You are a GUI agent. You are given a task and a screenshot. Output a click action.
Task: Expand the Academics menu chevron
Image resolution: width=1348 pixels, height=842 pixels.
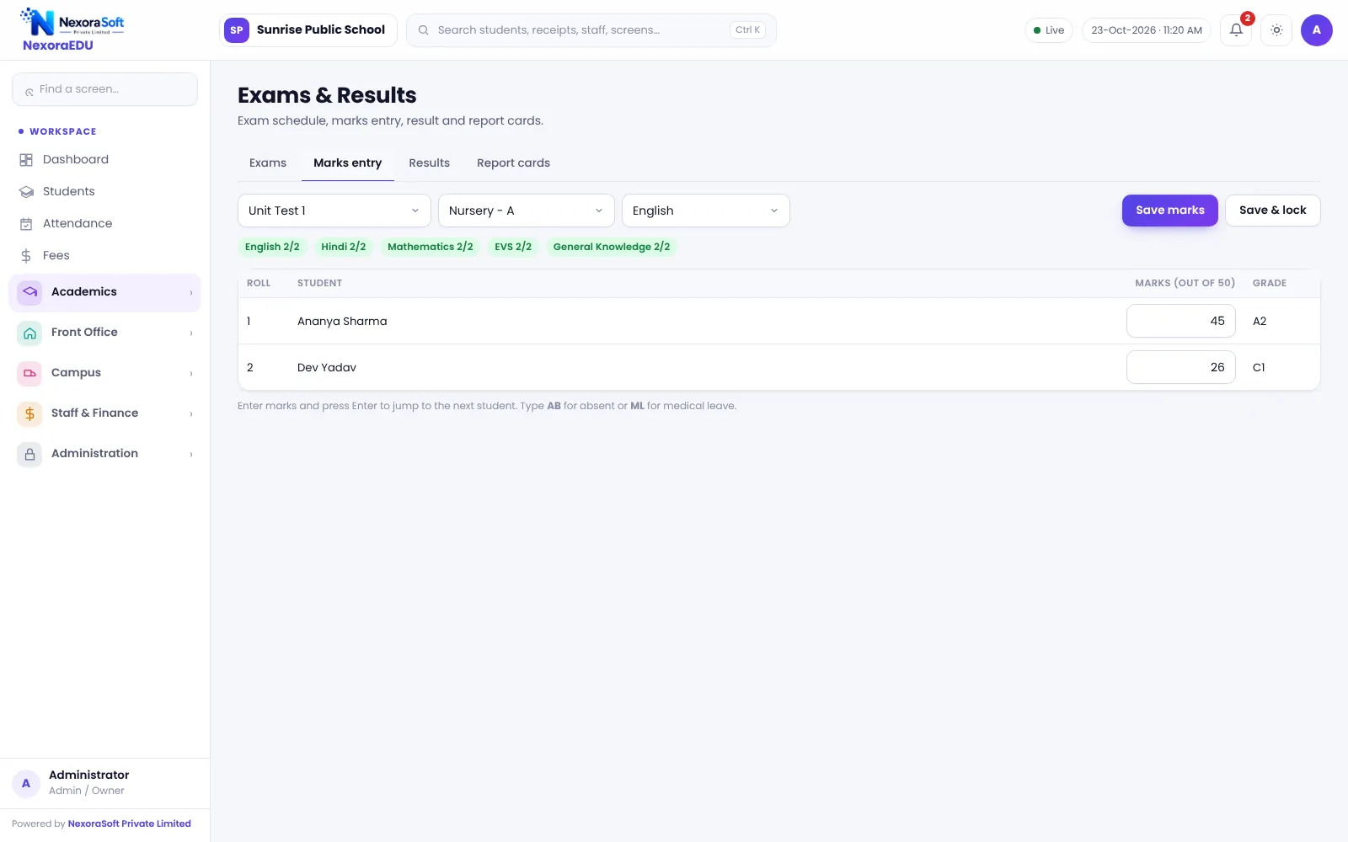(x=191, y=293)
